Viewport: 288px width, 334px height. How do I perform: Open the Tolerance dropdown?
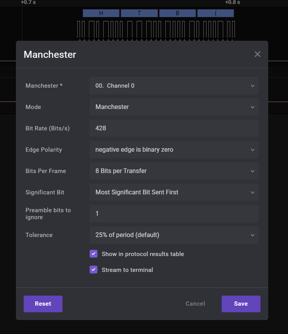174,235
